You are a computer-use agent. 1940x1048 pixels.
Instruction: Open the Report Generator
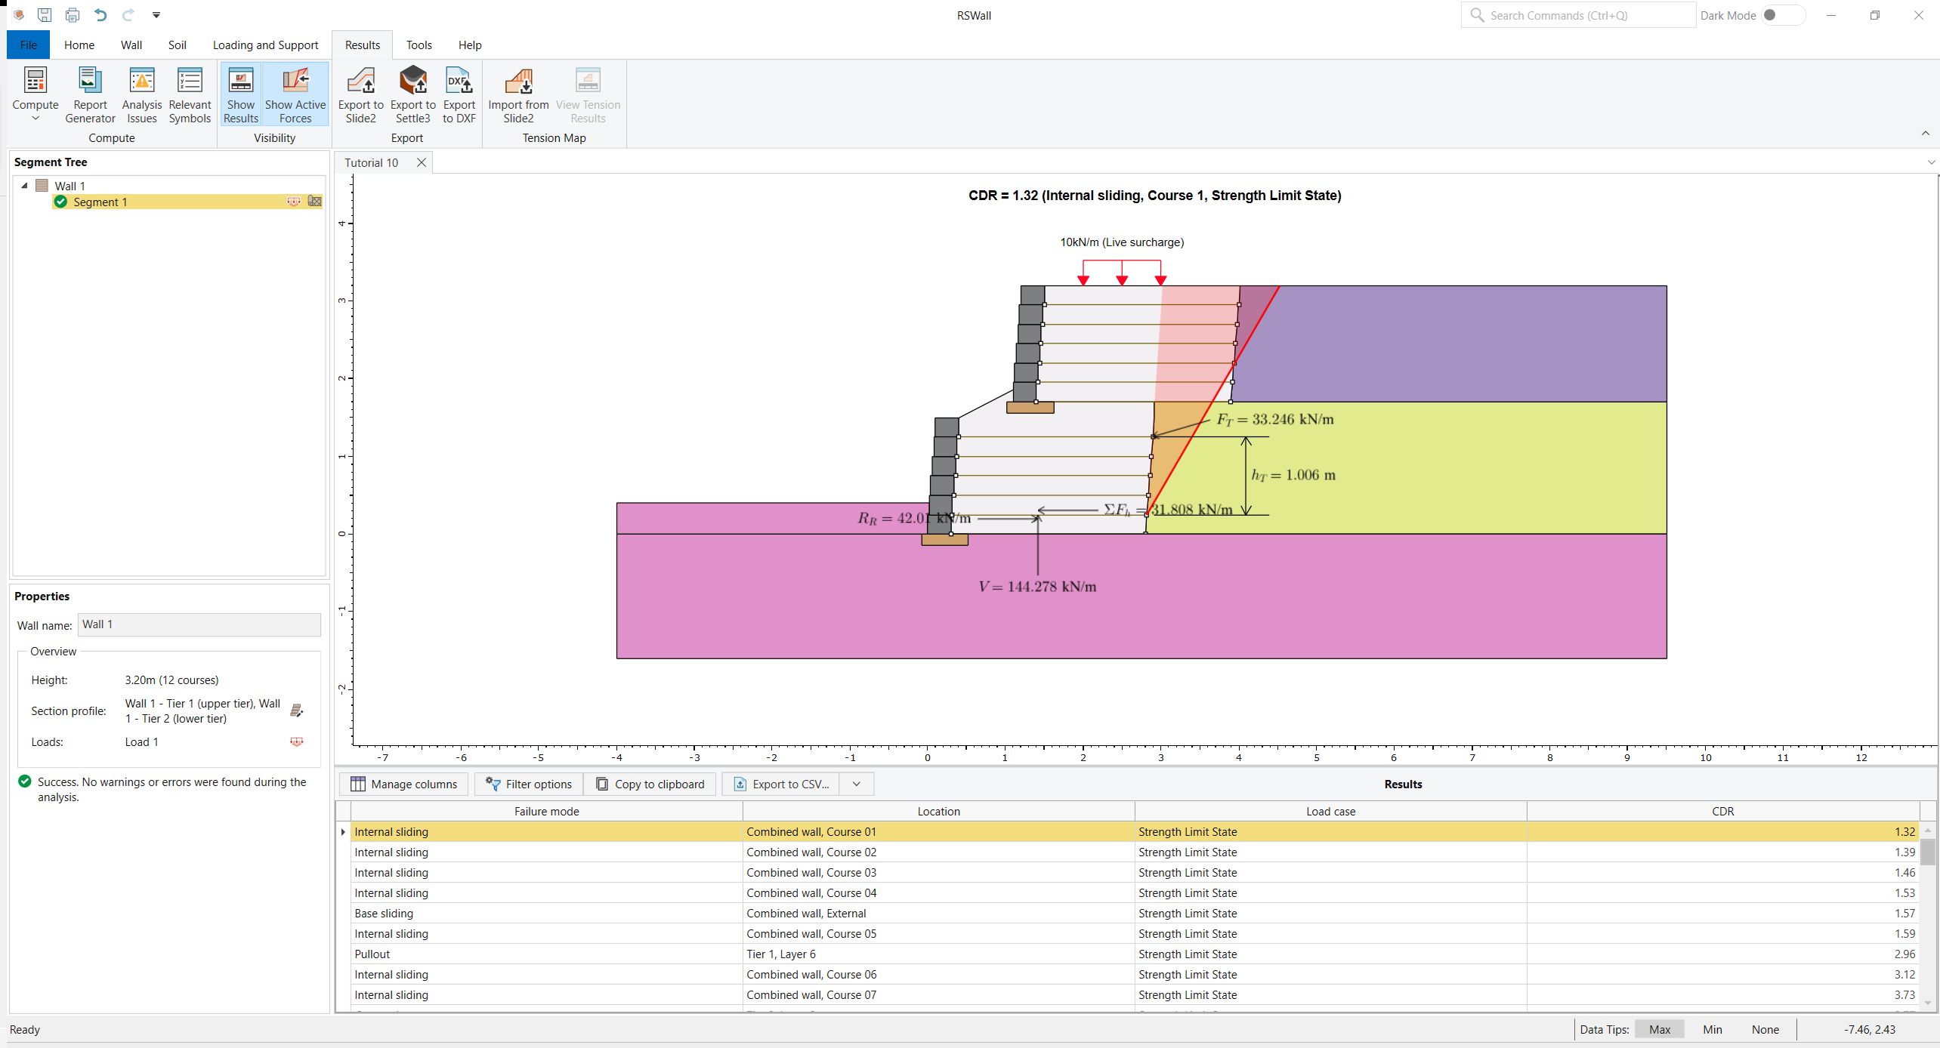[x=90, y=95]
